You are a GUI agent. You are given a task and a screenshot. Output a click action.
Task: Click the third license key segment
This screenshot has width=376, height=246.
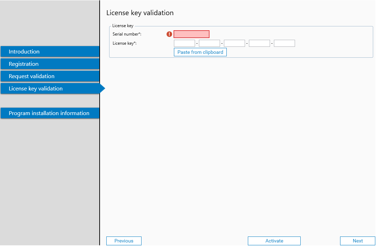(234, 43)
